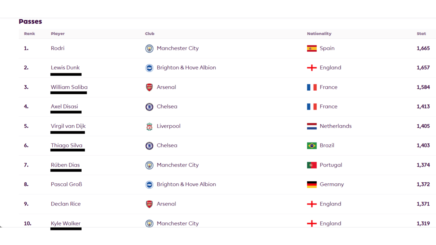Click the Spain flag in Rodri's row

tap(312, 49)
